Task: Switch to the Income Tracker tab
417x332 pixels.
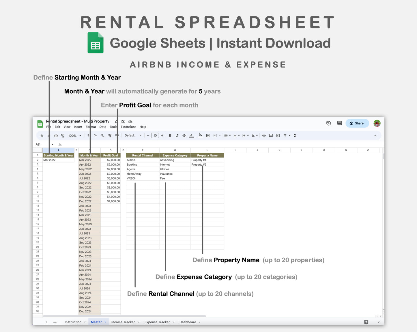Action: click(123, 322)
